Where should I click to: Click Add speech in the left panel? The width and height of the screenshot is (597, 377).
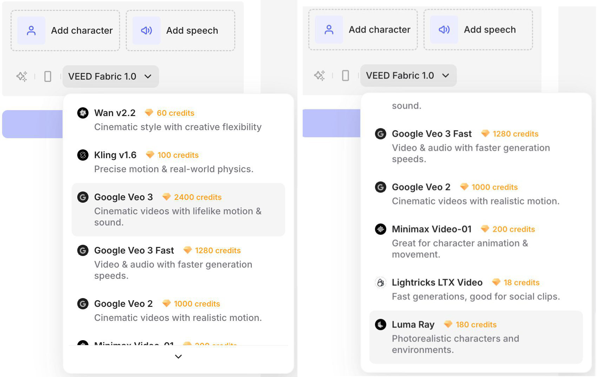coord(181,31)
